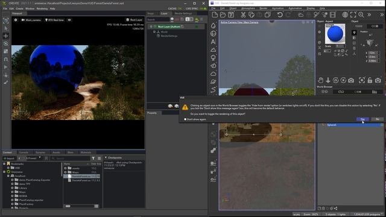
Task: Click the Copy icon in VUE toolbar
Action: point(252,14)
